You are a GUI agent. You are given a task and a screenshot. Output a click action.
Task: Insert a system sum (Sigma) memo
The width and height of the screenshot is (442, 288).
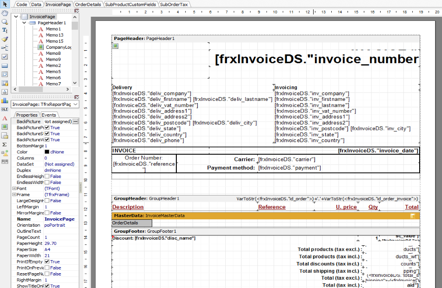(5, 144)
